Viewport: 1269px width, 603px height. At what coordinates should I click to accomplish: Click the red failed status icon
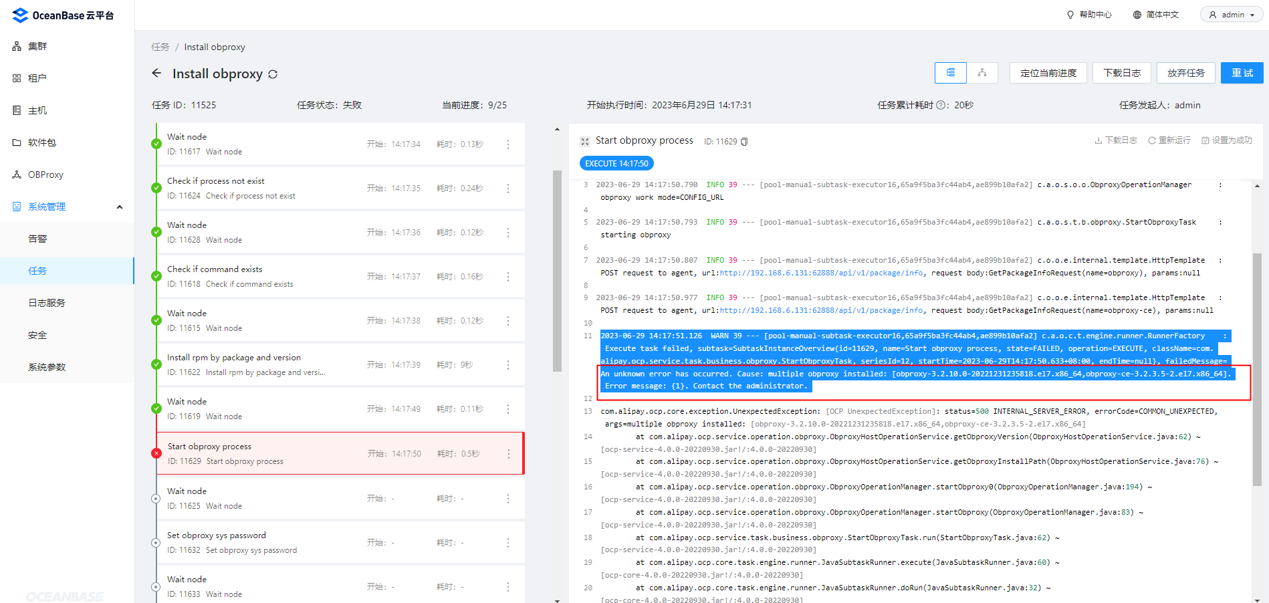pyautogui.click(x=156, y=453)
